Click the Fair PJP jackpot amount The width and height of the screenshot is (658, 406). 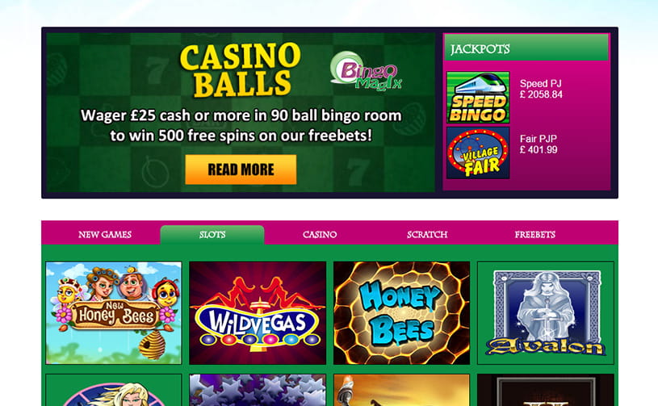(x=539, y=150)
